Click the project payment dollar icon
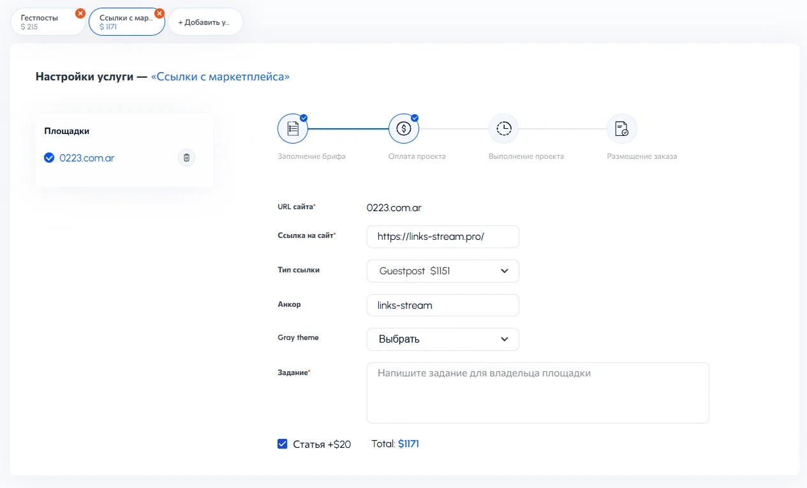 [x=403, y=129]
